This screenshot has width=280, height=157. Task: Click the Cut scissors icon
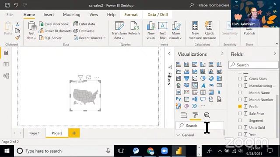[17, 24]
